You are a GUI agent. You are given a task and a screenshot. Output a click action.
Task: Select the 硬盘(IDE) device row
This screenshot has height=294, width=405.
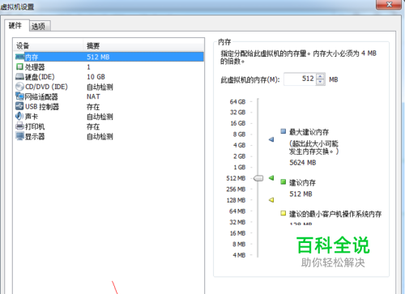pos(109,77)
